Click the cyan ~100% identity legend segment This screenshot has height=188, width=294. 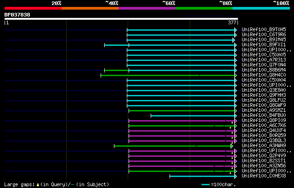pos(261,8)
